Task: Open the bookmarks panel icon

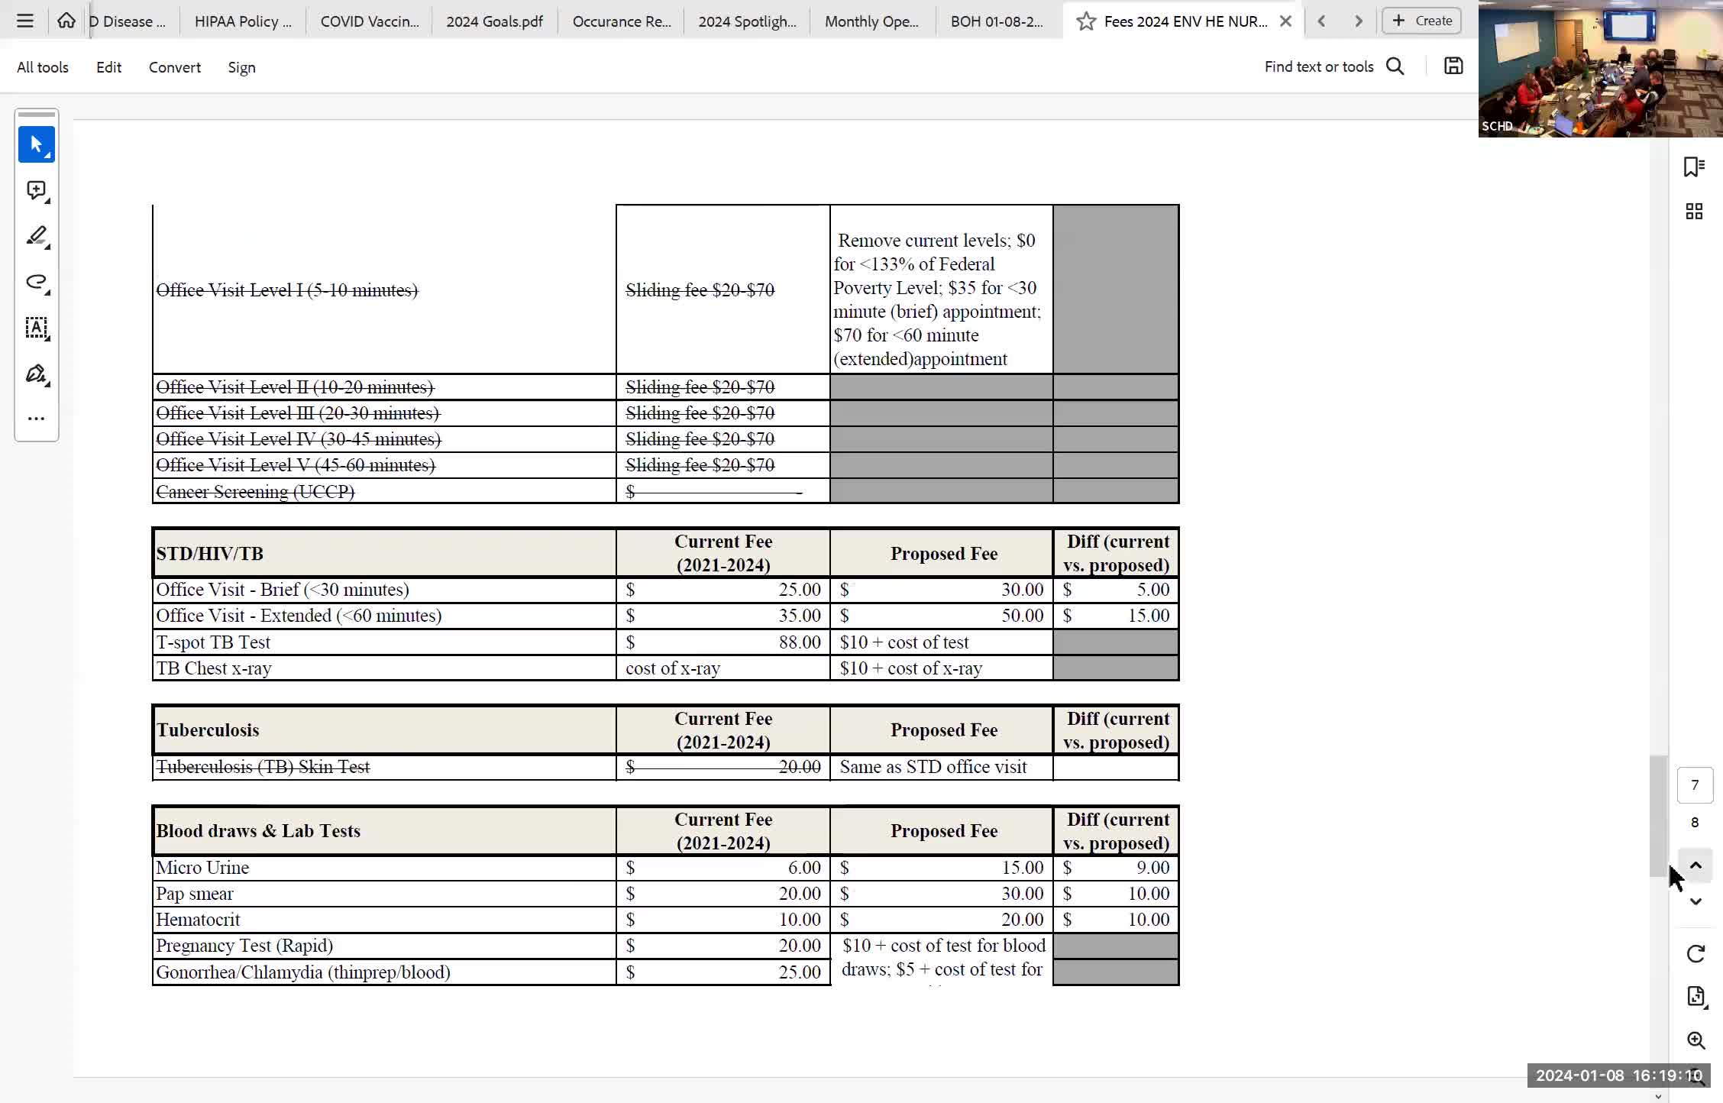Action: coord(1694,167)
